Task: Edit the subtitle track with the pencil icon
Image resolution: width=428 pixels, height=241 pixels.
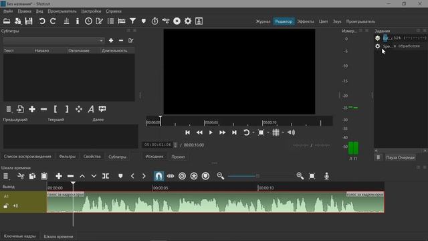Action: point(131,40)
